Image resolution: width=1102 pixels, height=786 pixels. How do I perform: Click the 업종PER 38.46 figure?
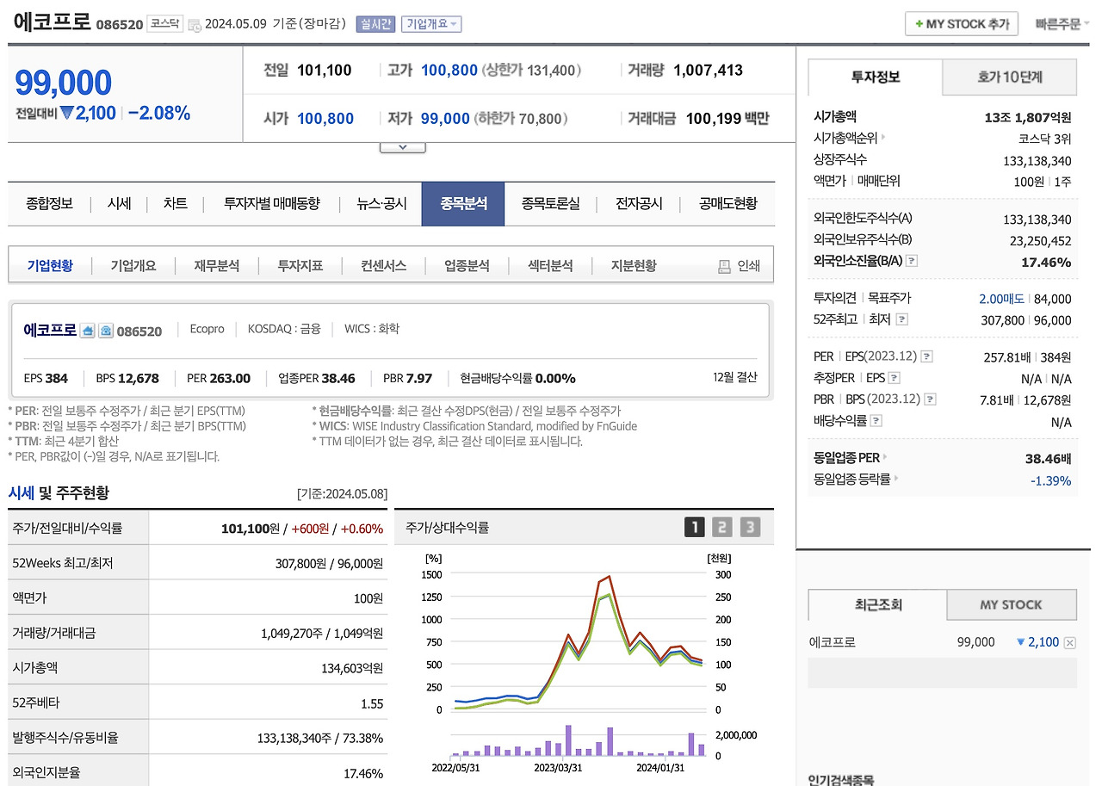pyautogui.click(x=317, y=378)
